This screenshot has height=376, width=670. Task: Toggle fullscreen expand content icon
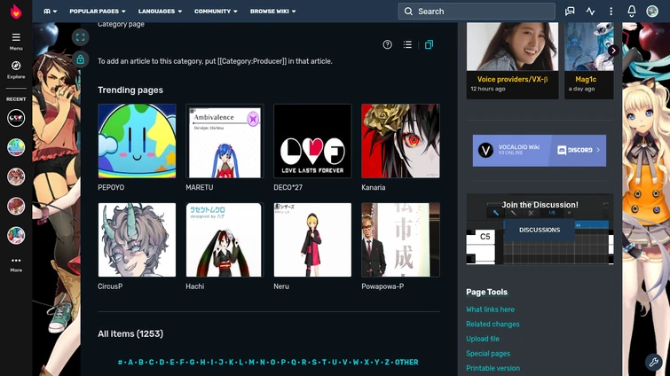point(81,37)
